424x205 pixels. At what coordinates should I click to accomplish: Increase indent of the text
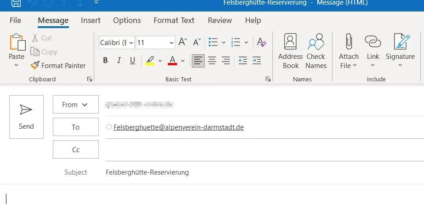(257, 60)
